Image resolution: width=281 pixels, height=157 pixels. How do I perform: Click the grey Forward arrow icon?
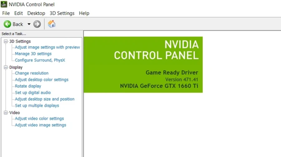[37, 24]
